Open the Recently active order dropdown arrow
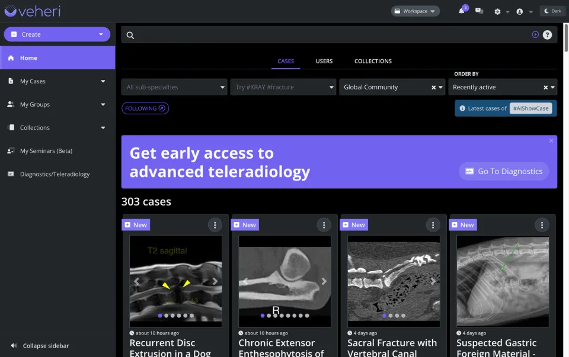Viewport: 569px width, 357px height. pyautogui.click(x=552, y=88)
